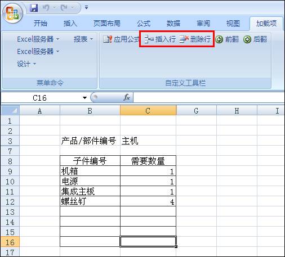The height and width of the screenshot is (257, 285).
Task: Open the Quick Access Toolbar customize dropdown
Action: [x=86, y=7]
